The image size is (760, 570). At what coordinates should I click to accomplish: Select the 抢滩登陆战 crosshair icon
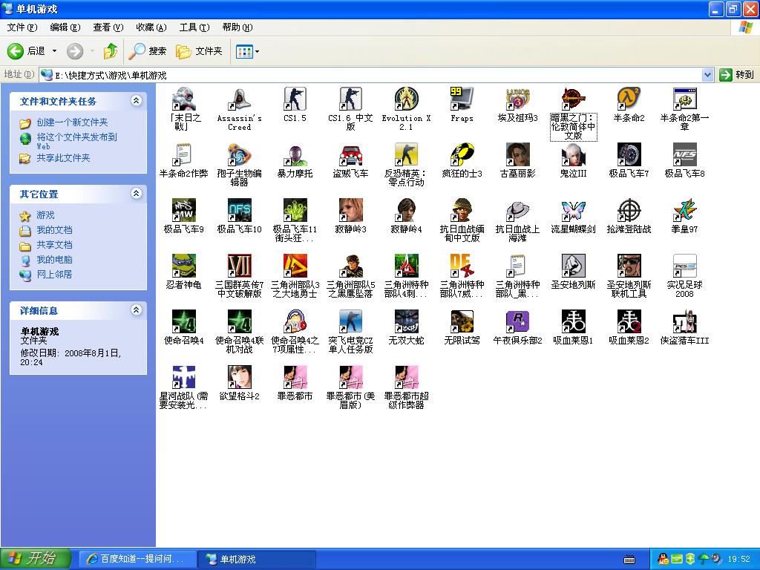pyautogui.click(x=629, y=211)
